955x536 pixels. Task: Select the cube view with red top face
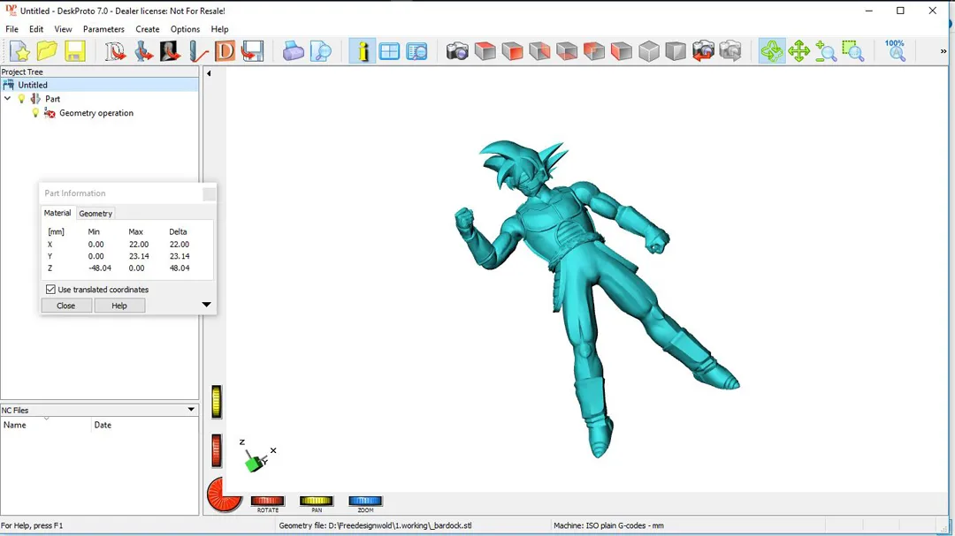pos(485,51)
